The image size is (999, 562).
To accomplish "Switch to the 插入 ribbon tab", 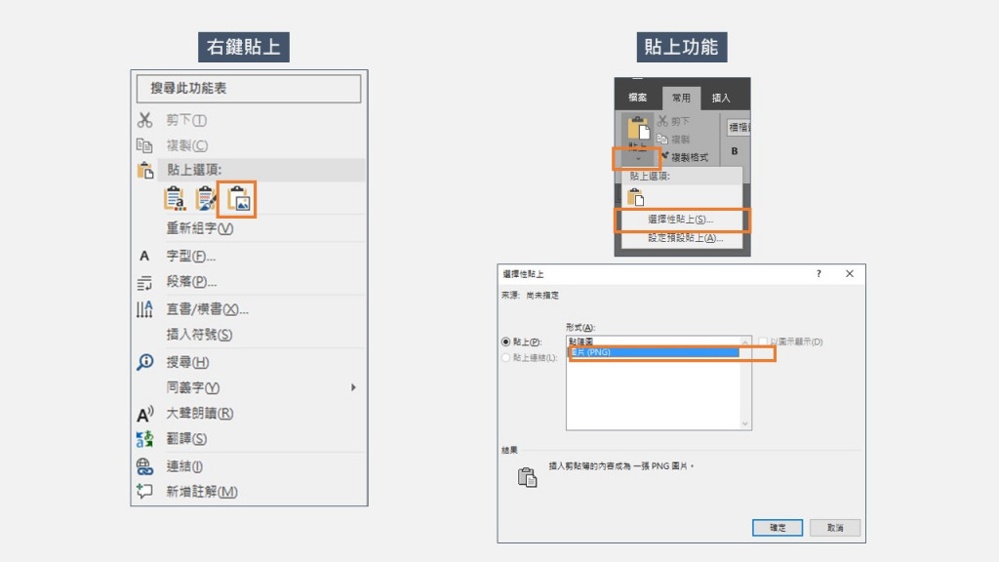I will point(721,98).
